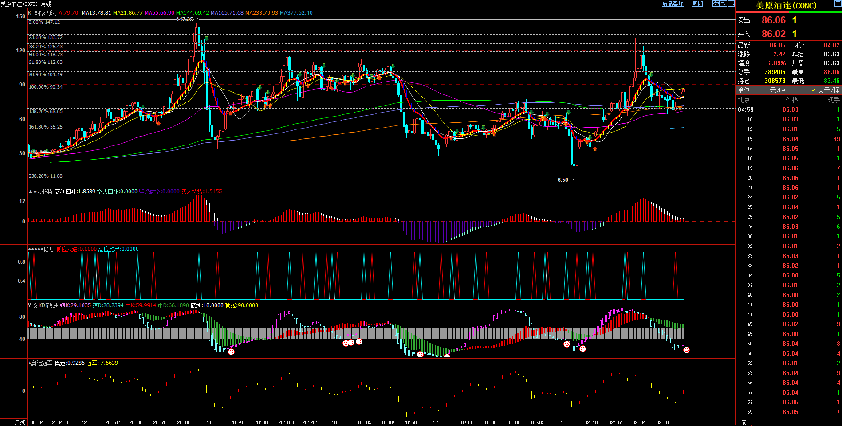Viewport: 842px width, 426px height.
Task: Click the maximize quote panel icon
Action: 838,4
